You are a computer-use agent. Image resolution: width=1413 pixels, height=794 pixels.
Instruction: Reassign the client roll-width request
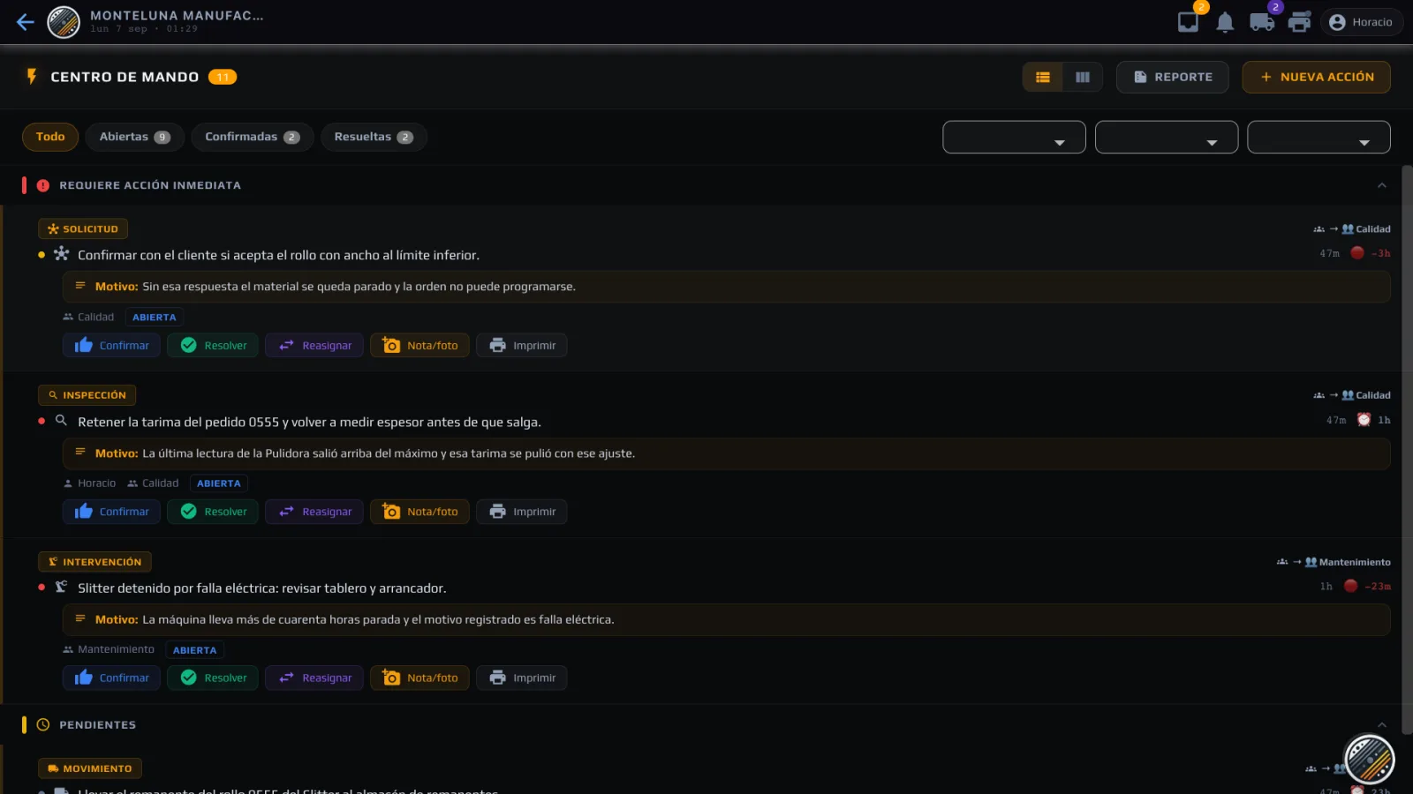[314, 346]
